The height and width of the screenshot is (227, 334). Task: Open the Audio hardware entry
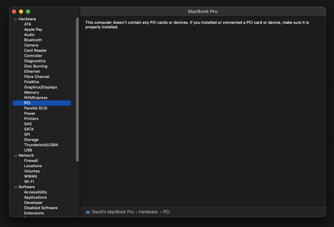tap(29, 35)
